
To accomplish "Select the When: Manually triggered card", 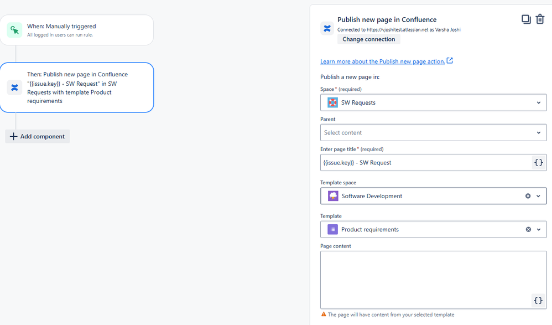I will (x=77, y=30).
